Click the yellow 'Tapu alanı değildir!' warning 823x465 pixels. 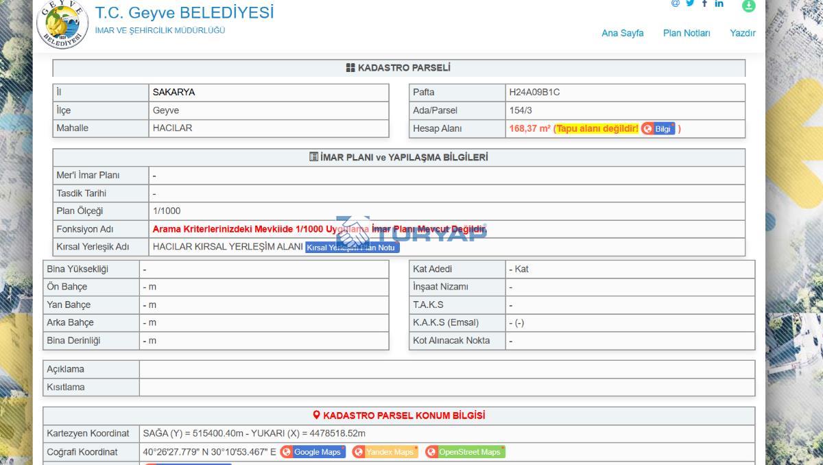(597, 128)
